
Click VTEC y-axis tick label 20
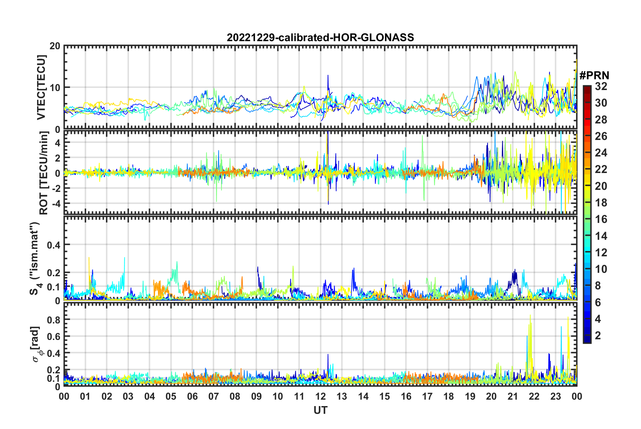[55, 46]
